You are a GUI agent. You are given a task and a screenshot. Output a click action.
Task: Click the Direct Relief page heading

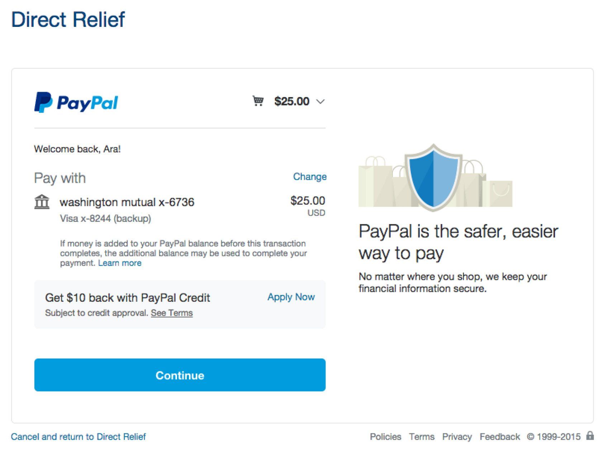click(x=68, y=19)
